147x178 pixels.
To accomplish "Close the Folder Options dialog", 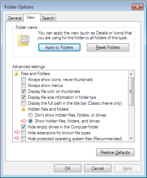I will [137, 7].
